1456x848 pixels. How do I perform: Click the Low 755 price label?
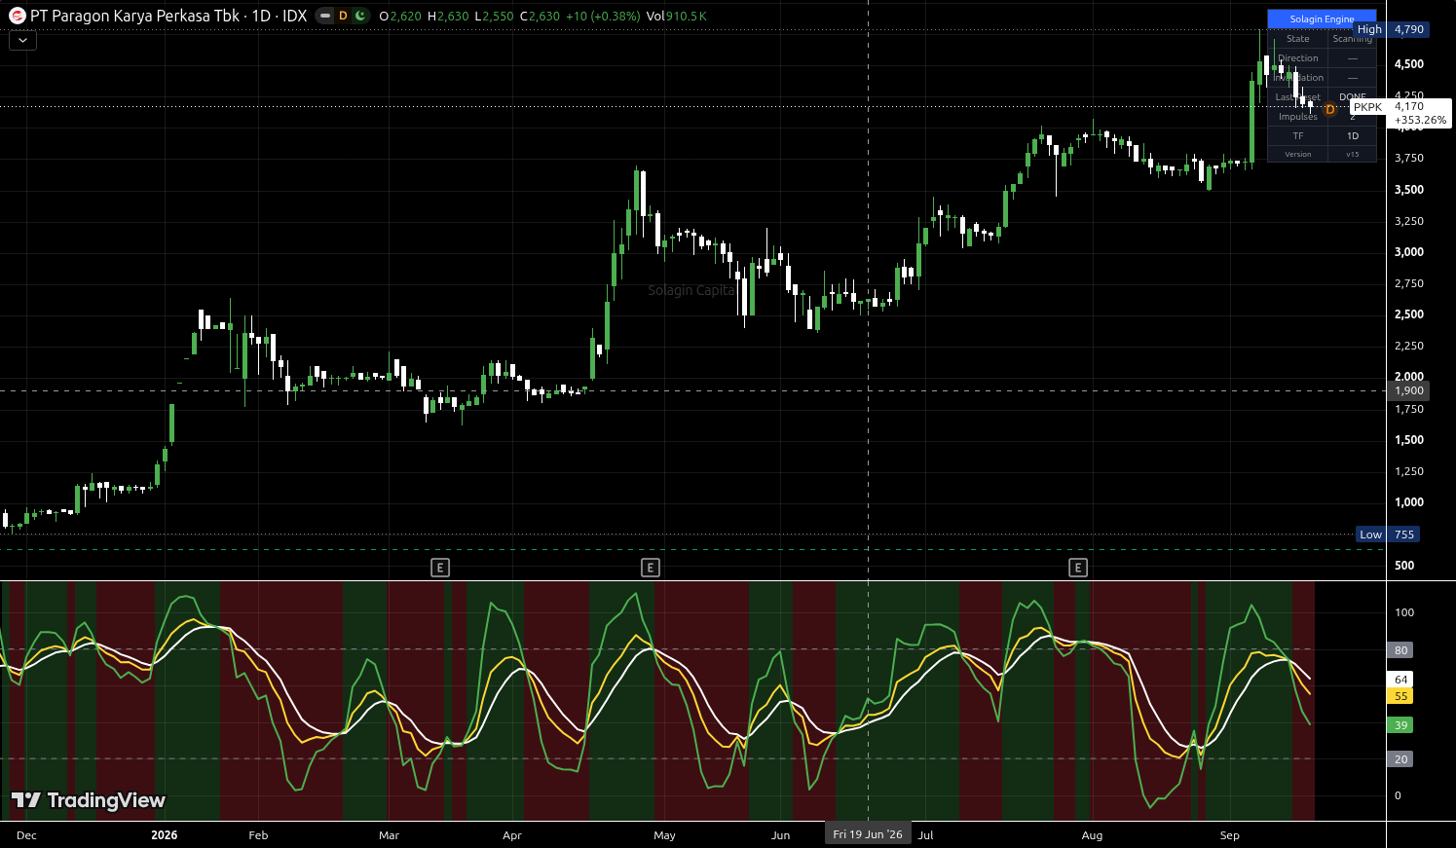1388,535
